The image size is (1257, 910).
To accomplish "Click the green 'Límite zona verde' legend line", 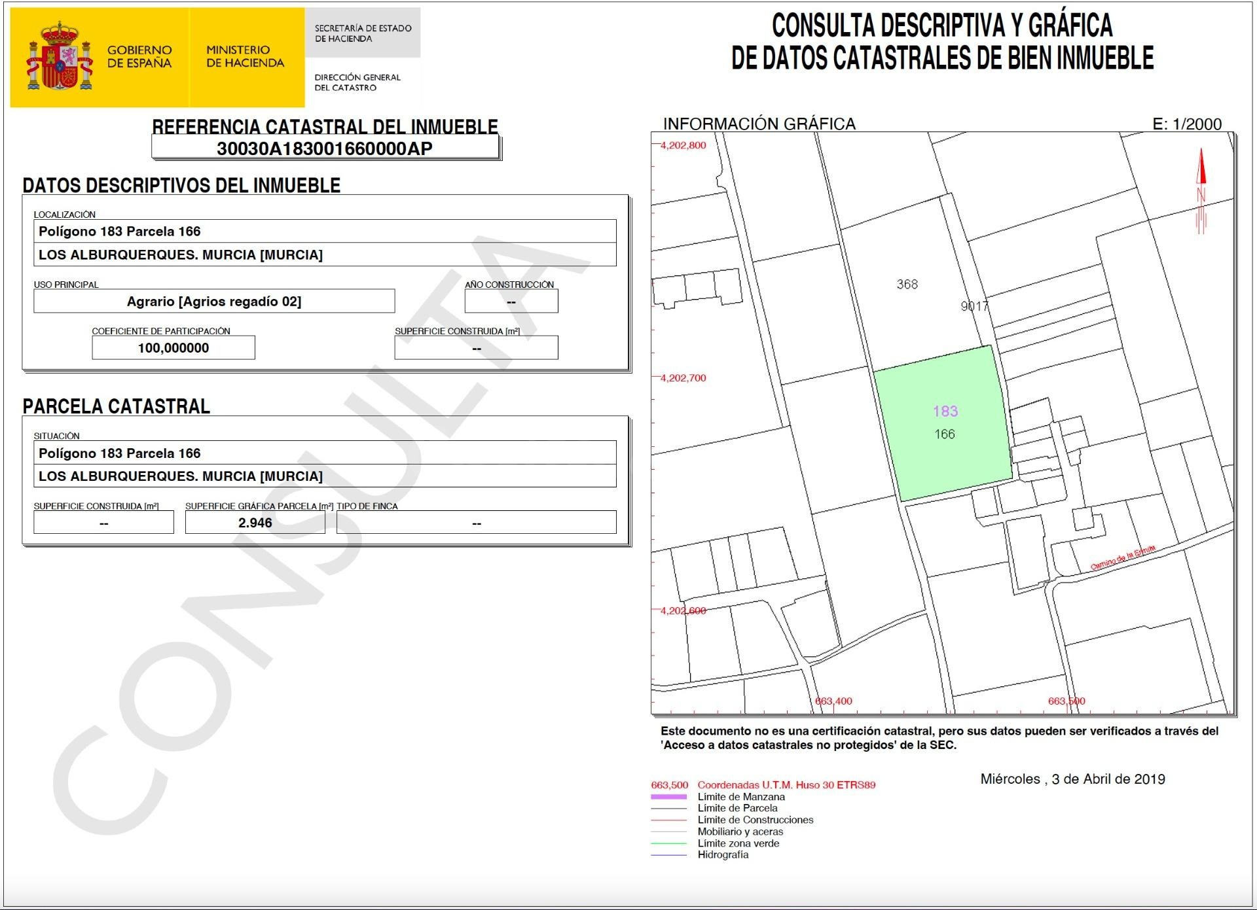I will (668, 843).
